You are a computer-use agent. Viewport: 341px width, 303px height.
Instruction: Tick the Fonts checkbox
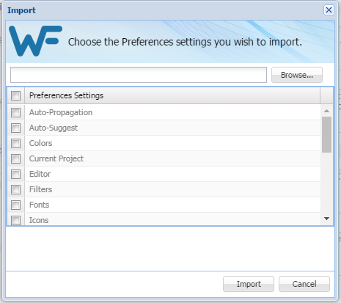15,205
